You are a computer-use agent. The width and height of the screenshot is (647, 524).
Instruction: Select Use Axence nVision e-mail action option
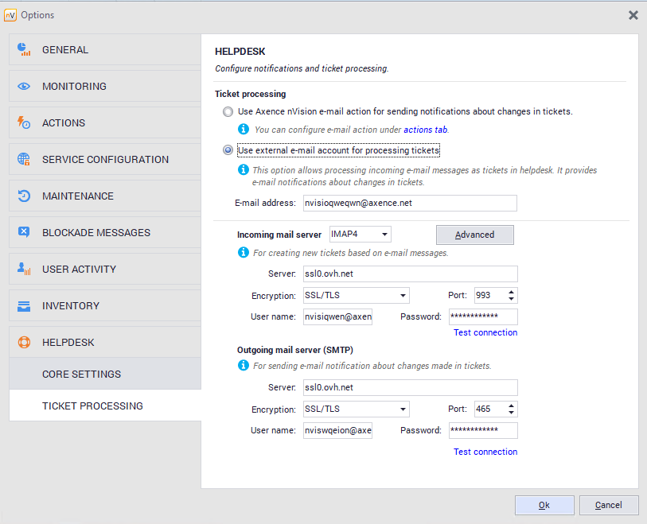tap(228, 112)
